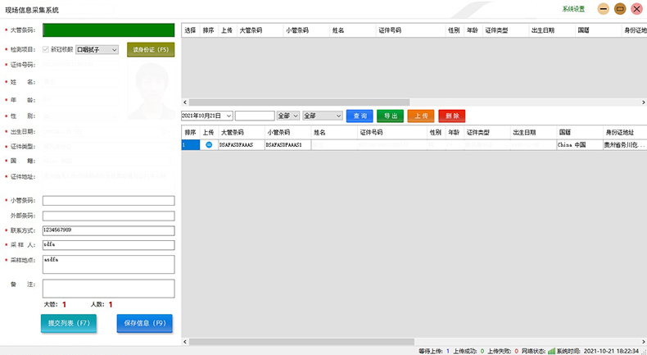Close the window with the red X icon
647x355 pixels.
click(636, 9)
